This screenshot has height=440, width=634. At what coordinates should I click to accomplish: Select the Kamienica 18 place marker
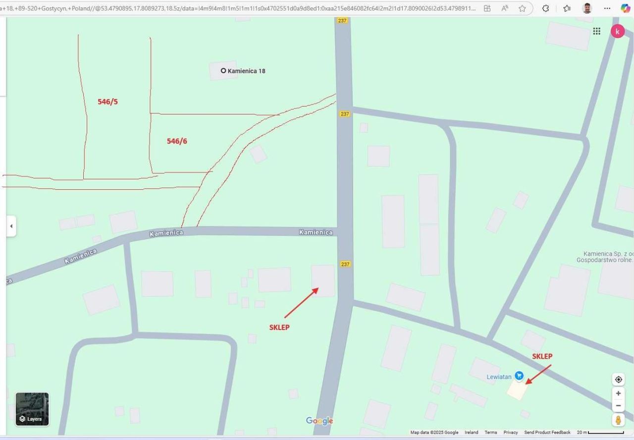223,71
